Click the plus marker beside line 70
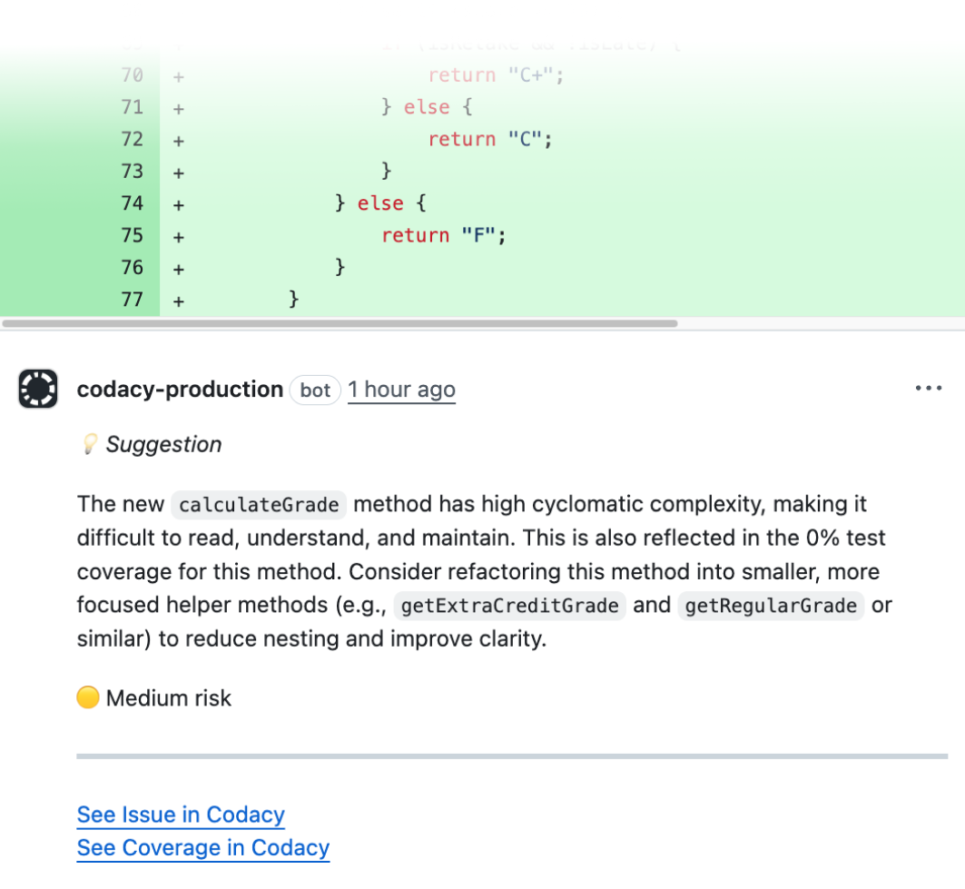The width and height of the screenshot is (965, 889). tap(178, 75)
